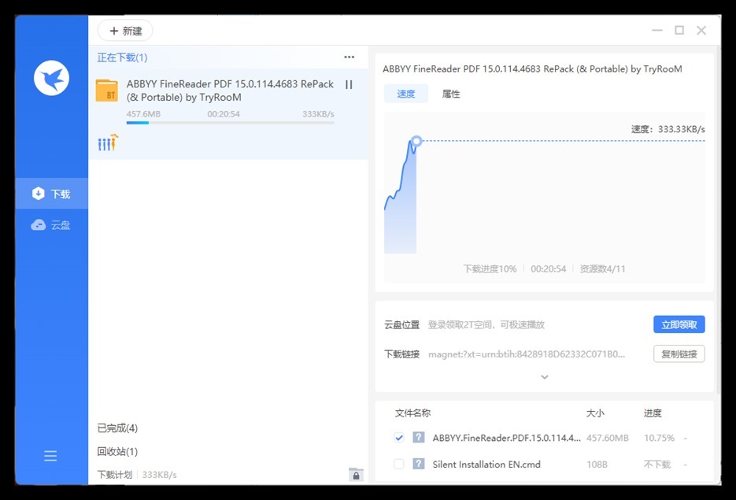Open the three-dots more options menu
736x500 pixels.
(x=349, y=57)
